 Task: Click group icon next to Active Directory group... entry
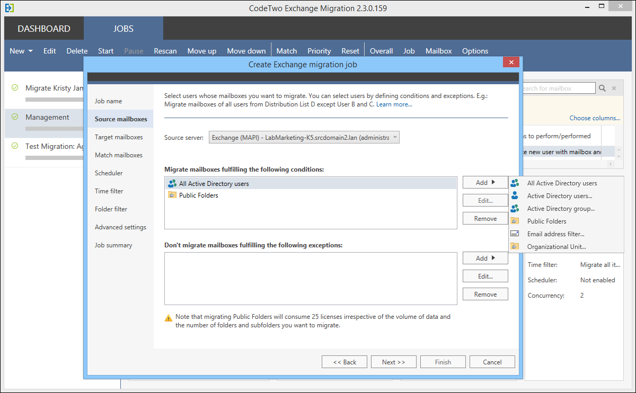515,208
